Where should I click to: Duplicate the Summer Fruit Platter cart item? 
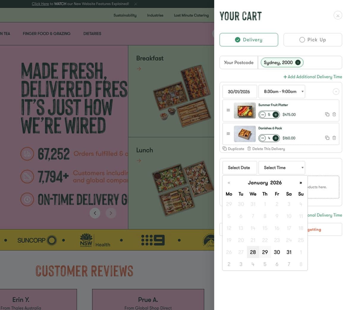tap(328, 114)
